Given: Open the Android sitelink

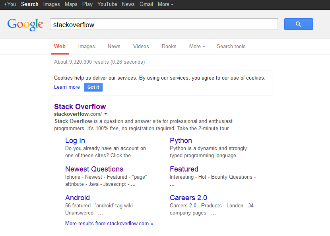Looking at the screenshot, I should (78, 198).
